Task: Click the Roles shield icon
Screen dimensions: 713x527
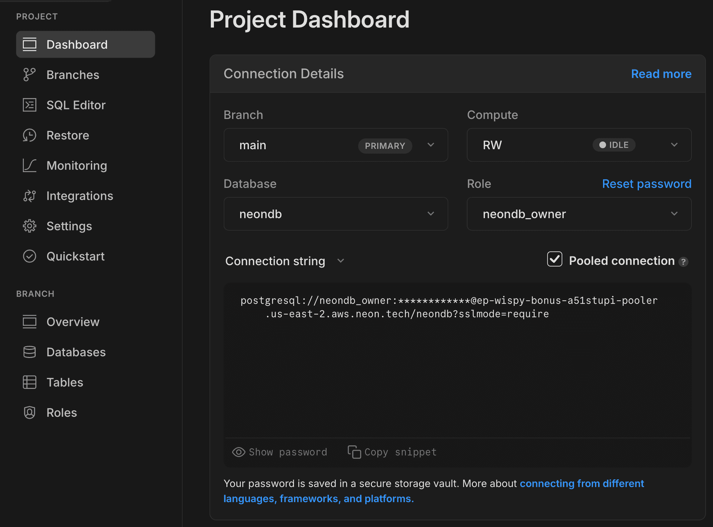Action: point(29,413)
